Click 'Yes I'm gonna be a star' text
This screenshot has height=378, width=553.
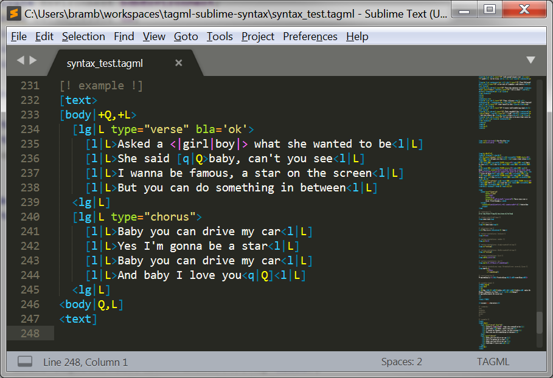[192, 246]
